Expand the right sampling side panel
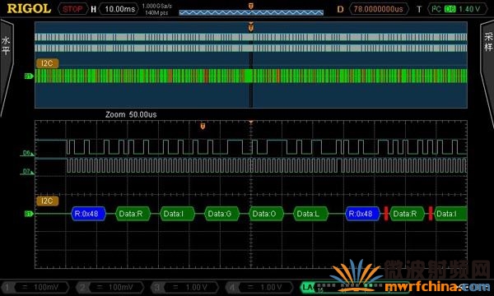This screenshot has height=296, width=494. click(x=487, y=72)
